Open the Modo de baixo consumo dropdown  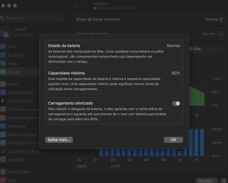coord(214,19)
